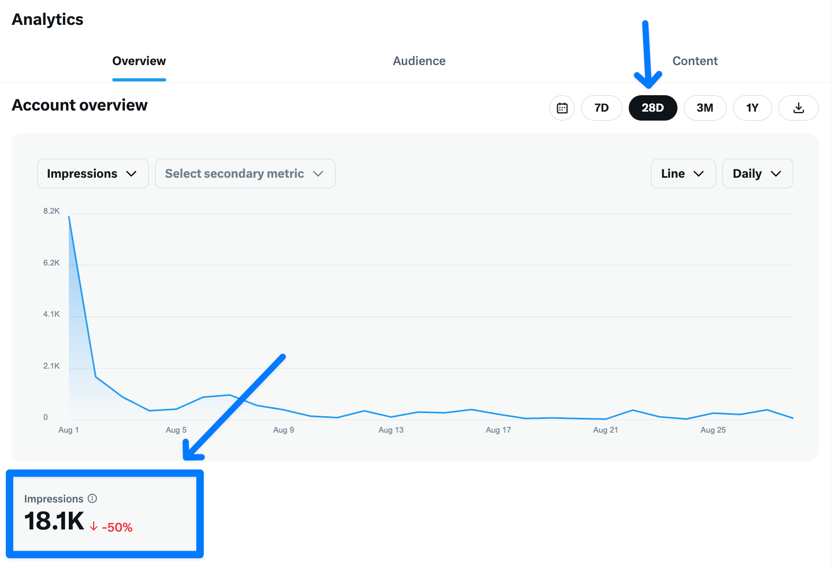The width and height of the screenshot is (832, 567).
Task: Click the 2.1K y-axis label
Action: 51,366
